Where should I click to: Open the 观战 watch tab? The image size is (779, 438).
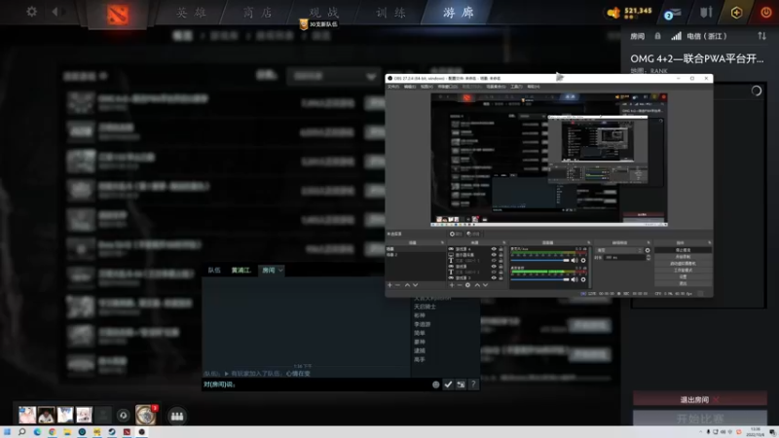324,13
